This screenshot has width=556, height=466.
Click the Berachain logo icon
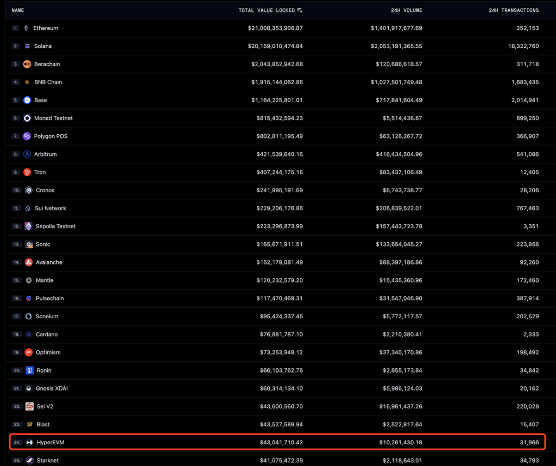[x=27, y=64]
